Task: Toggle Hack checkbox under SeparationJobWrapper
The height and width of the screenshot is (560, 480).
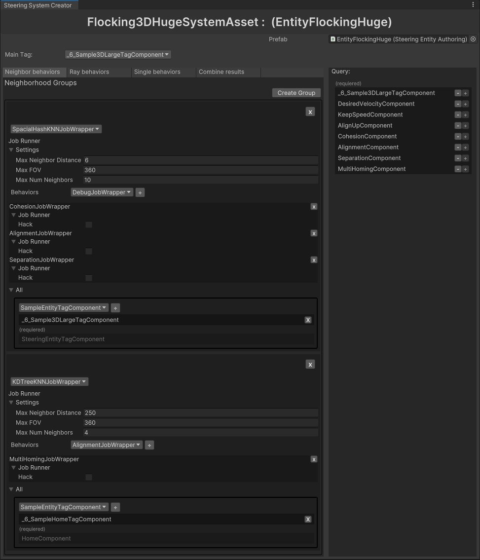Action: [x=89, y=278]
